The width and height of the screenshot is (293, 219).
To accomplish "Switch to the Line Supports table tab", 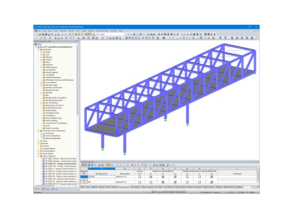I will click(x=135, y=187).
